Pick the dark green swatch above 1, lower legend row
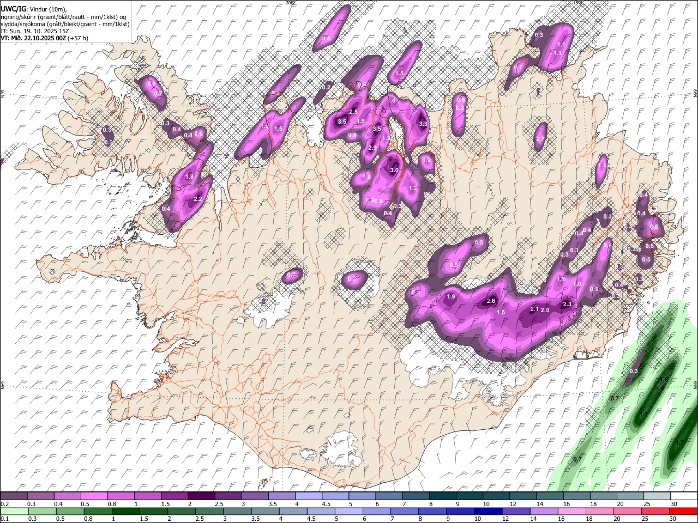Image resolution: width=698 pixels, height=523 pixels. 125,511
